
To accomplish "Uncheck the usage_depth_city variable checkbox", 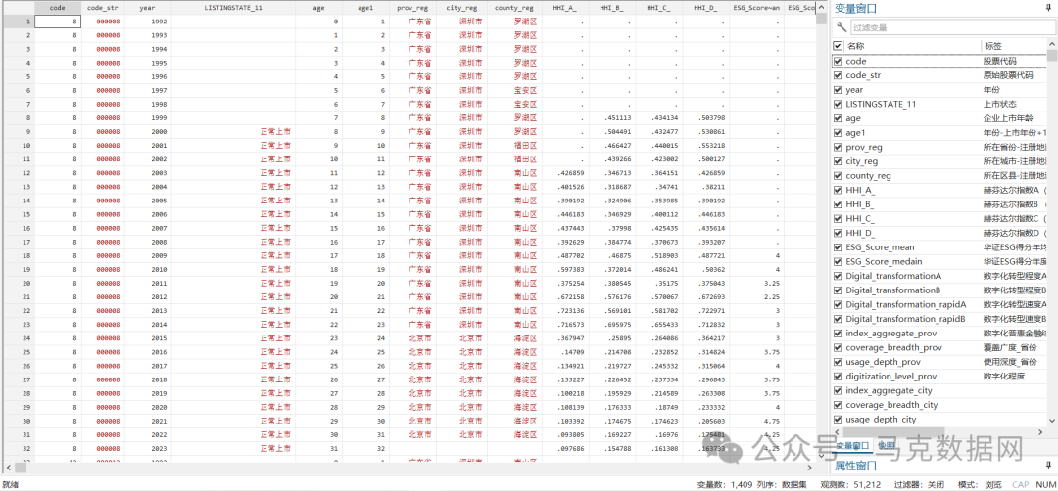I will pos(838,420).
